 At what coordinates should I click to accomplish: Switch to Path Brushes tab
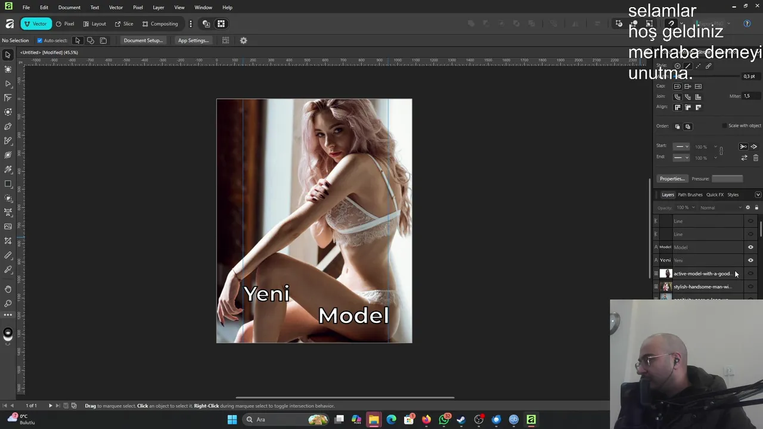coord(690,195)
